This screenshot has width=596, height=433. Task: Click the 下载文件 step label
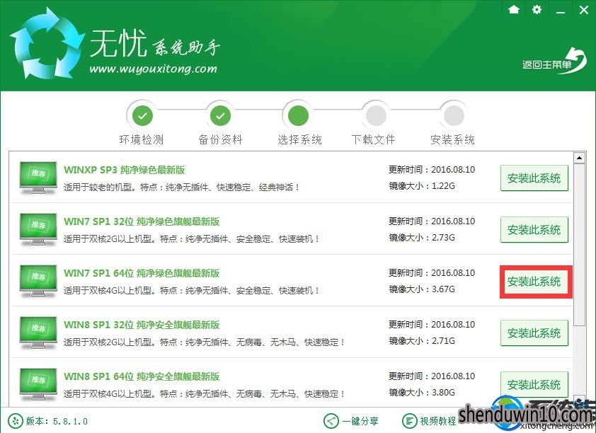(x=373, y=140)
